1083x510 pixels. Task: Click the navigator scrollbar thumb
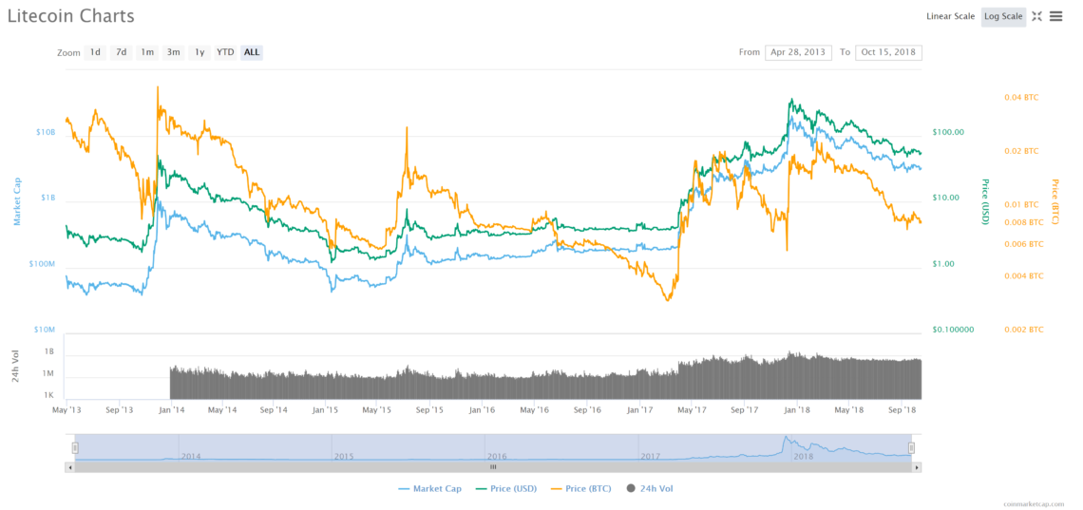(493, 467)
